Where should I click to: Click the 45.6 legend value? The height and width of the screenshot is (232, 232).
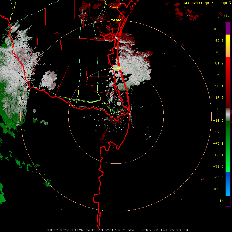pyautogui.click(x=219, y=75)
